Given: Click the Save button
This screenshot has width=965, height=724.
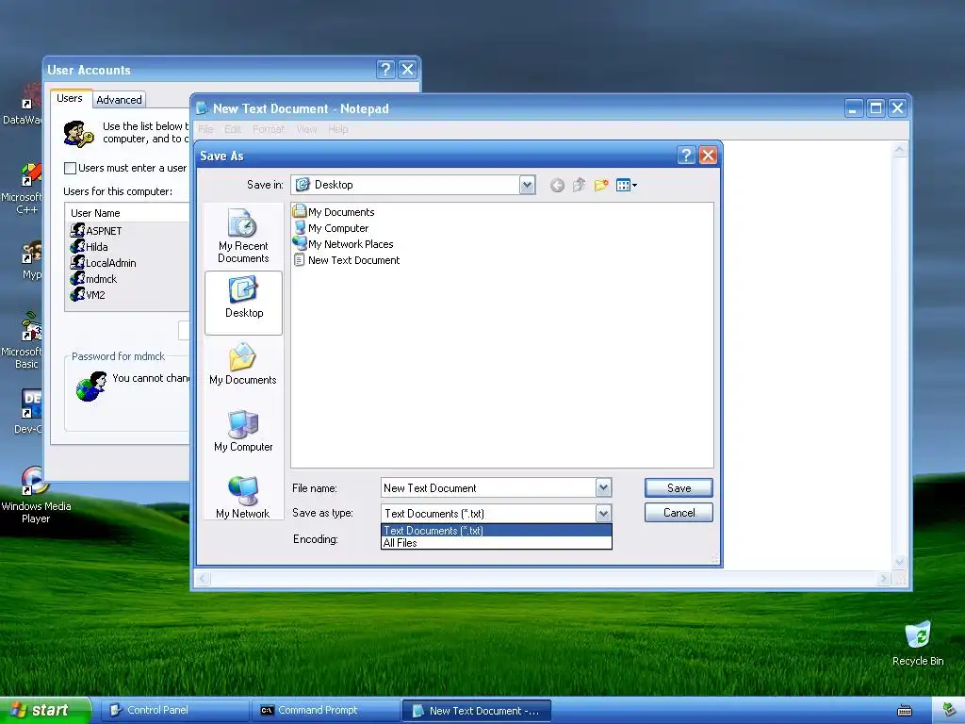Looking at the screenshot, I should coord(679,488).
